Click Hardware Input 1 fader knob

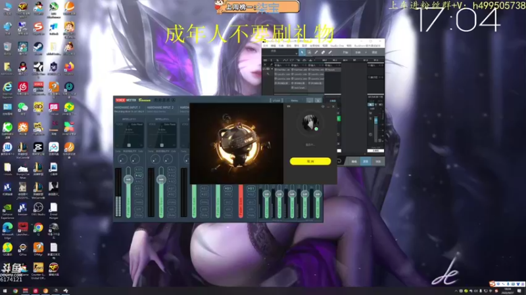(x=128, y=180)
